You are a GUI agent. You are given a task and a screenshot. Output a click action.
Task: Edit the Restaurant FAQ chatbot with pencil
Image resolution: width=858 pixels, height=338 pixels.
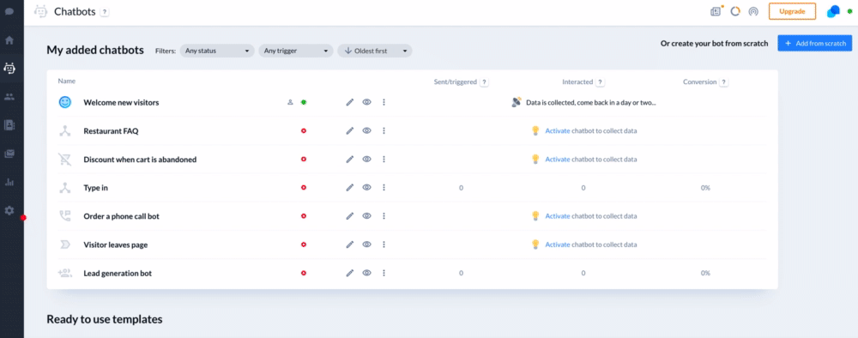[350, 130]
